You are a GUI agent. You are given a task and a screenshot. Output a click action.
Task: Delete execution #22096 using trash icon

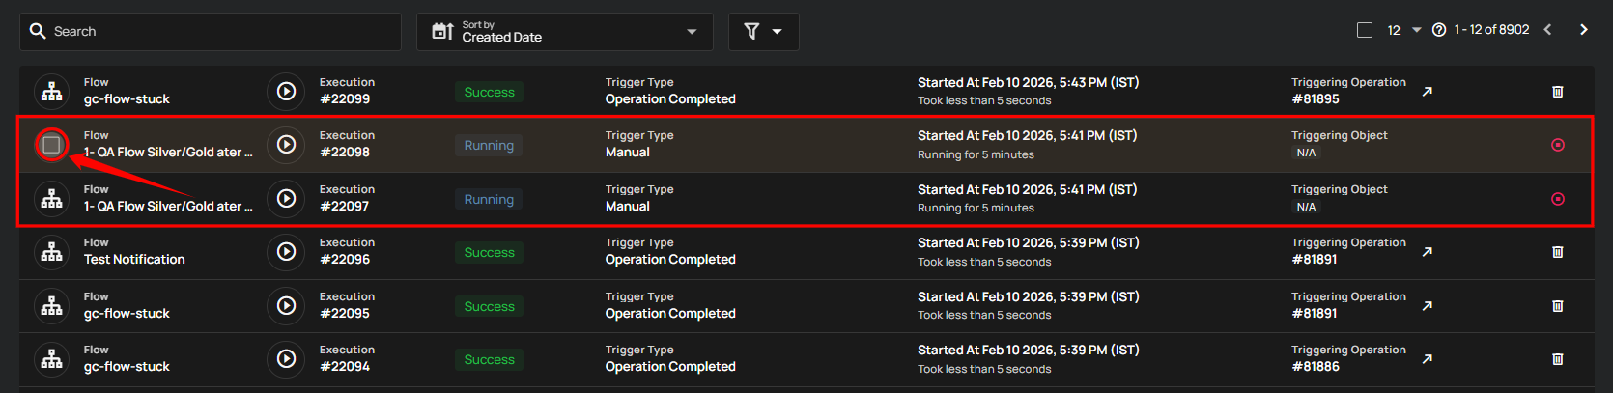[x=1557, y=252]
